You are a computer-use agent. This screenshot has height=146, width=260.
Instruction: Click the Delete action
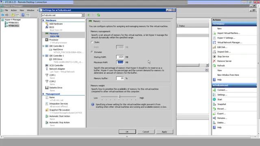(x=221, y=123)
